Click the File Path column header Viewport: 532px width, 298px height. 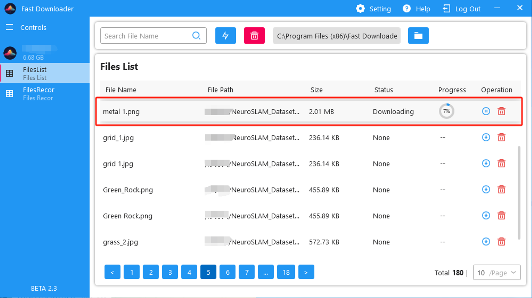click(x=220, y=90)
